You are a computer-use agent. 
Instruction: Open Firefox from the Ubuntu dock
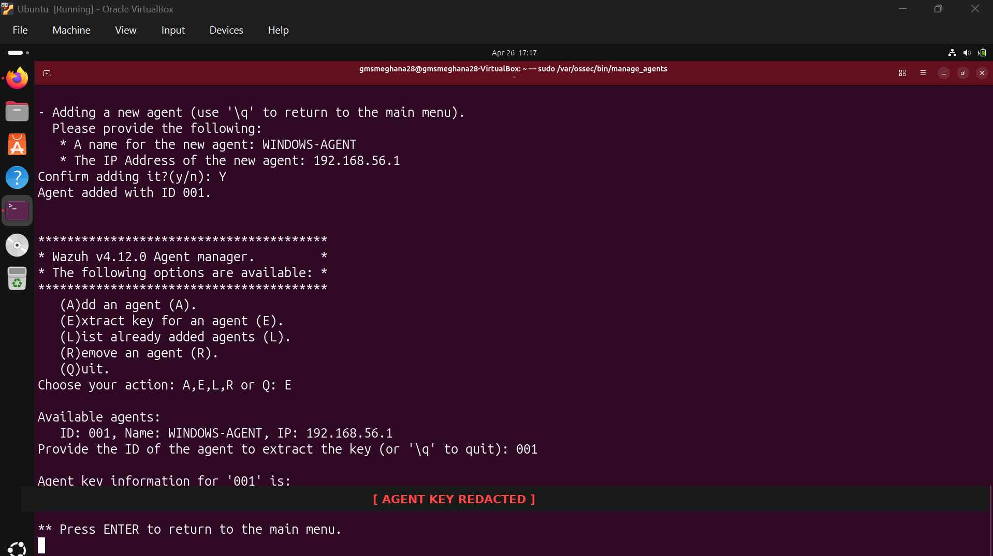pyautogui.click(x=17, y=78)
